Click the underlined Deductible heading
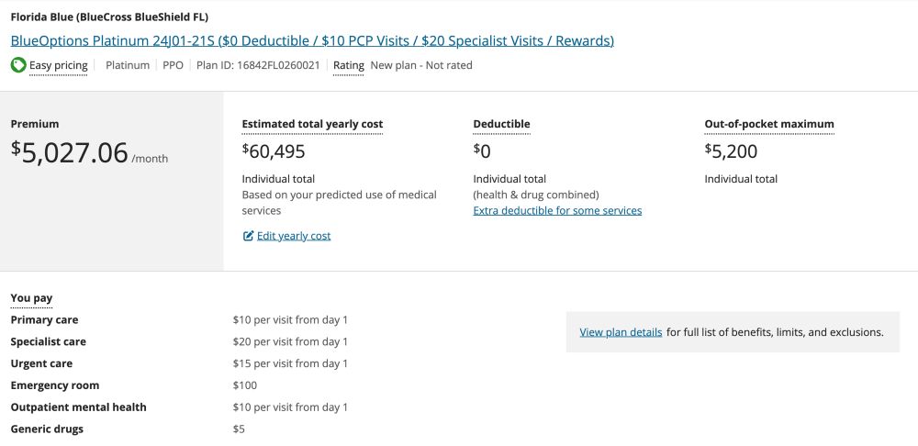The height and width of the screenshot is (446, 918). tap(501, 124)
